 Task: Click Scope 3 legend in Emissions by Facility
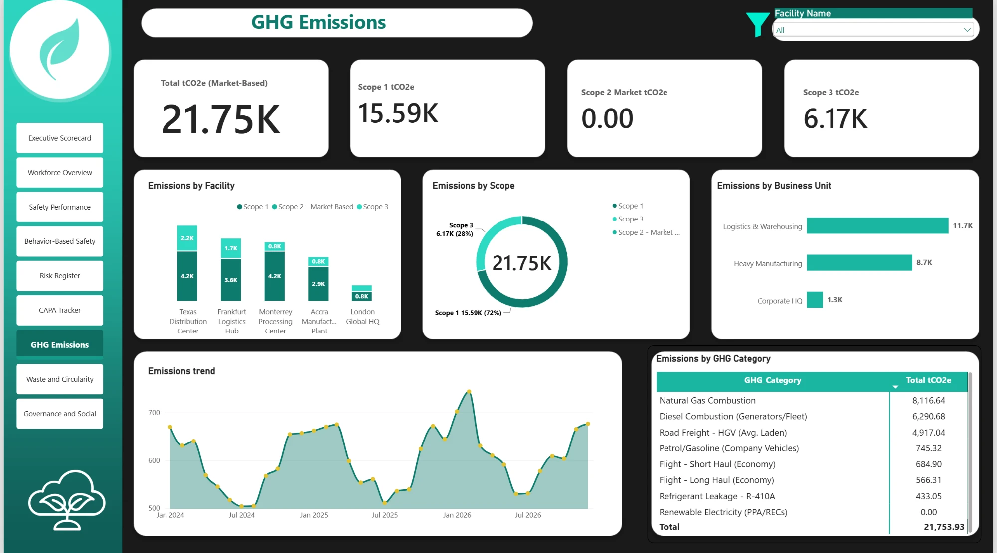pos(373,207)
